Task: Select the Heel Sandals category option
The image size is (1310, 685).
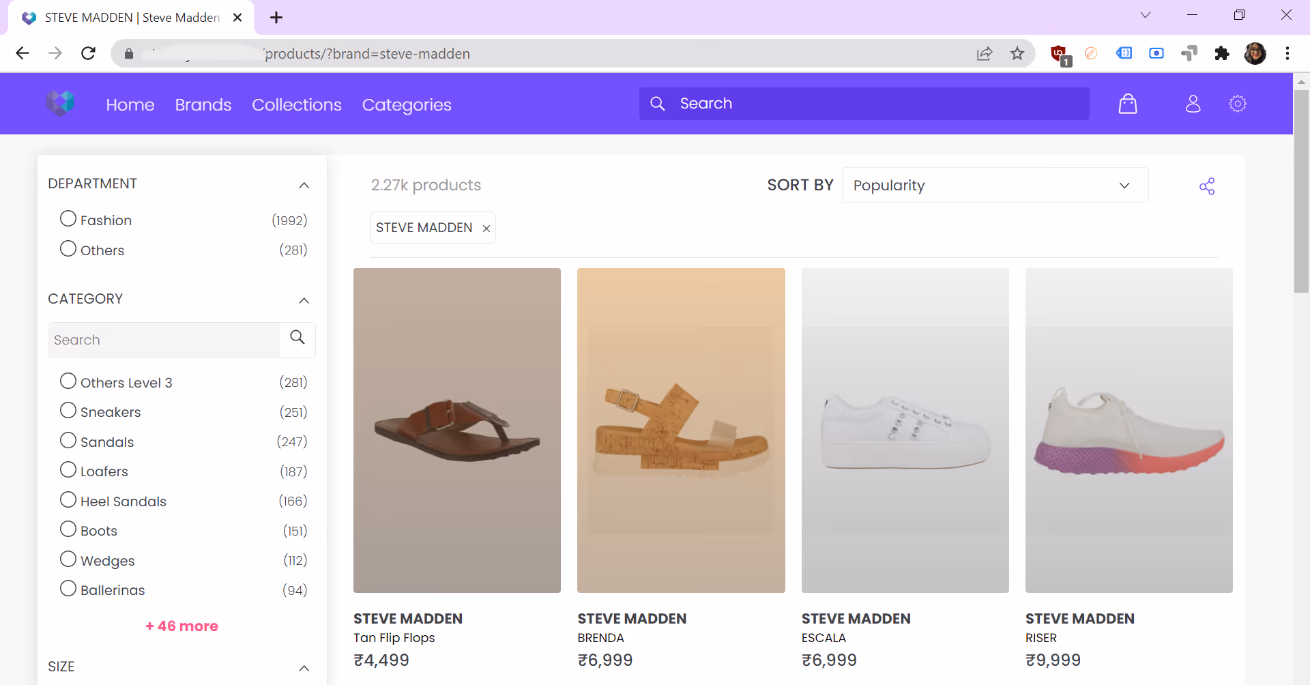Action: click(68, 499)
